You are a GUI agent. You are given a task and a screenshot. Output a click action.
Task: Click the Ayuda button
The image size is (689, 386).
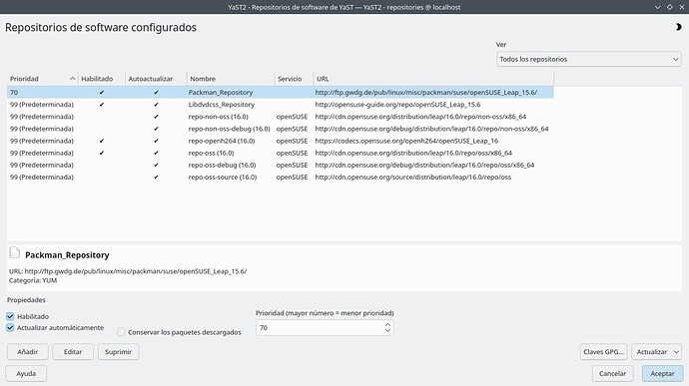tap(26, 374)
